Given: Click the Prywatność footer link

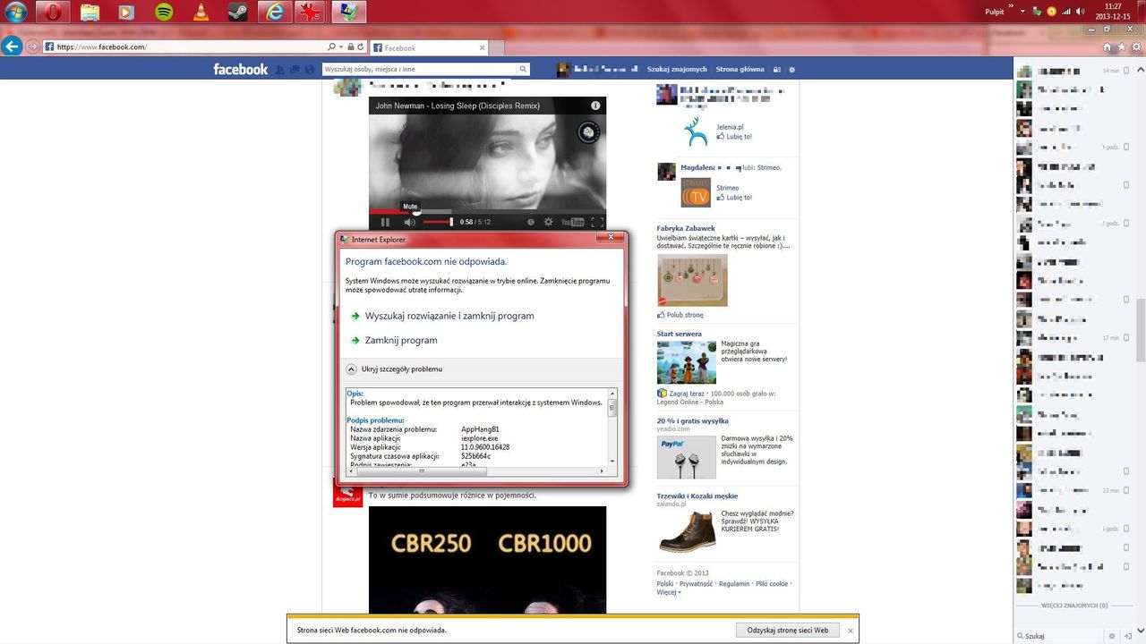Looking at the screenshot, I should 696,584.
